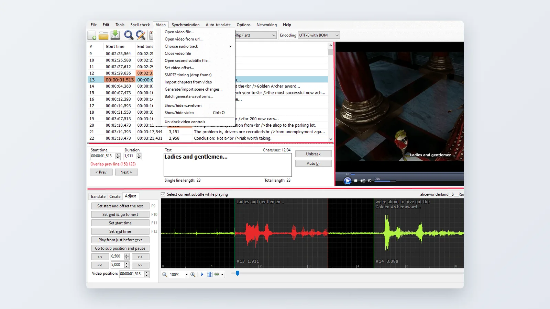
Task: Switch to the Create tab
Action: (x=115, y=197)
